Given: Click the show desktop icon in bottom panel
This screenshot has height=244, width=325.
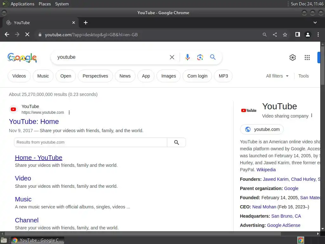Looking at the screenshot, I should click(4, 241).
